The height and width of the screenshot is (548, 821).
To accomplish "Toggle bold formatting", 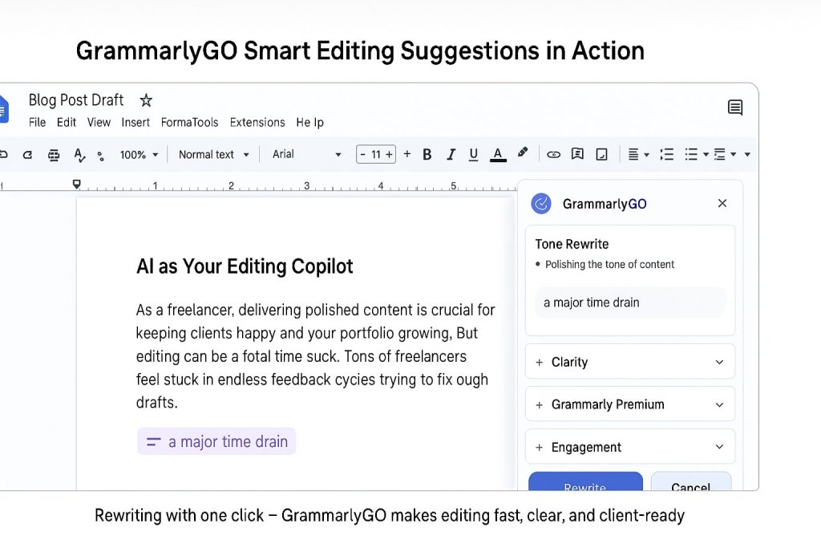I will 427,155.
